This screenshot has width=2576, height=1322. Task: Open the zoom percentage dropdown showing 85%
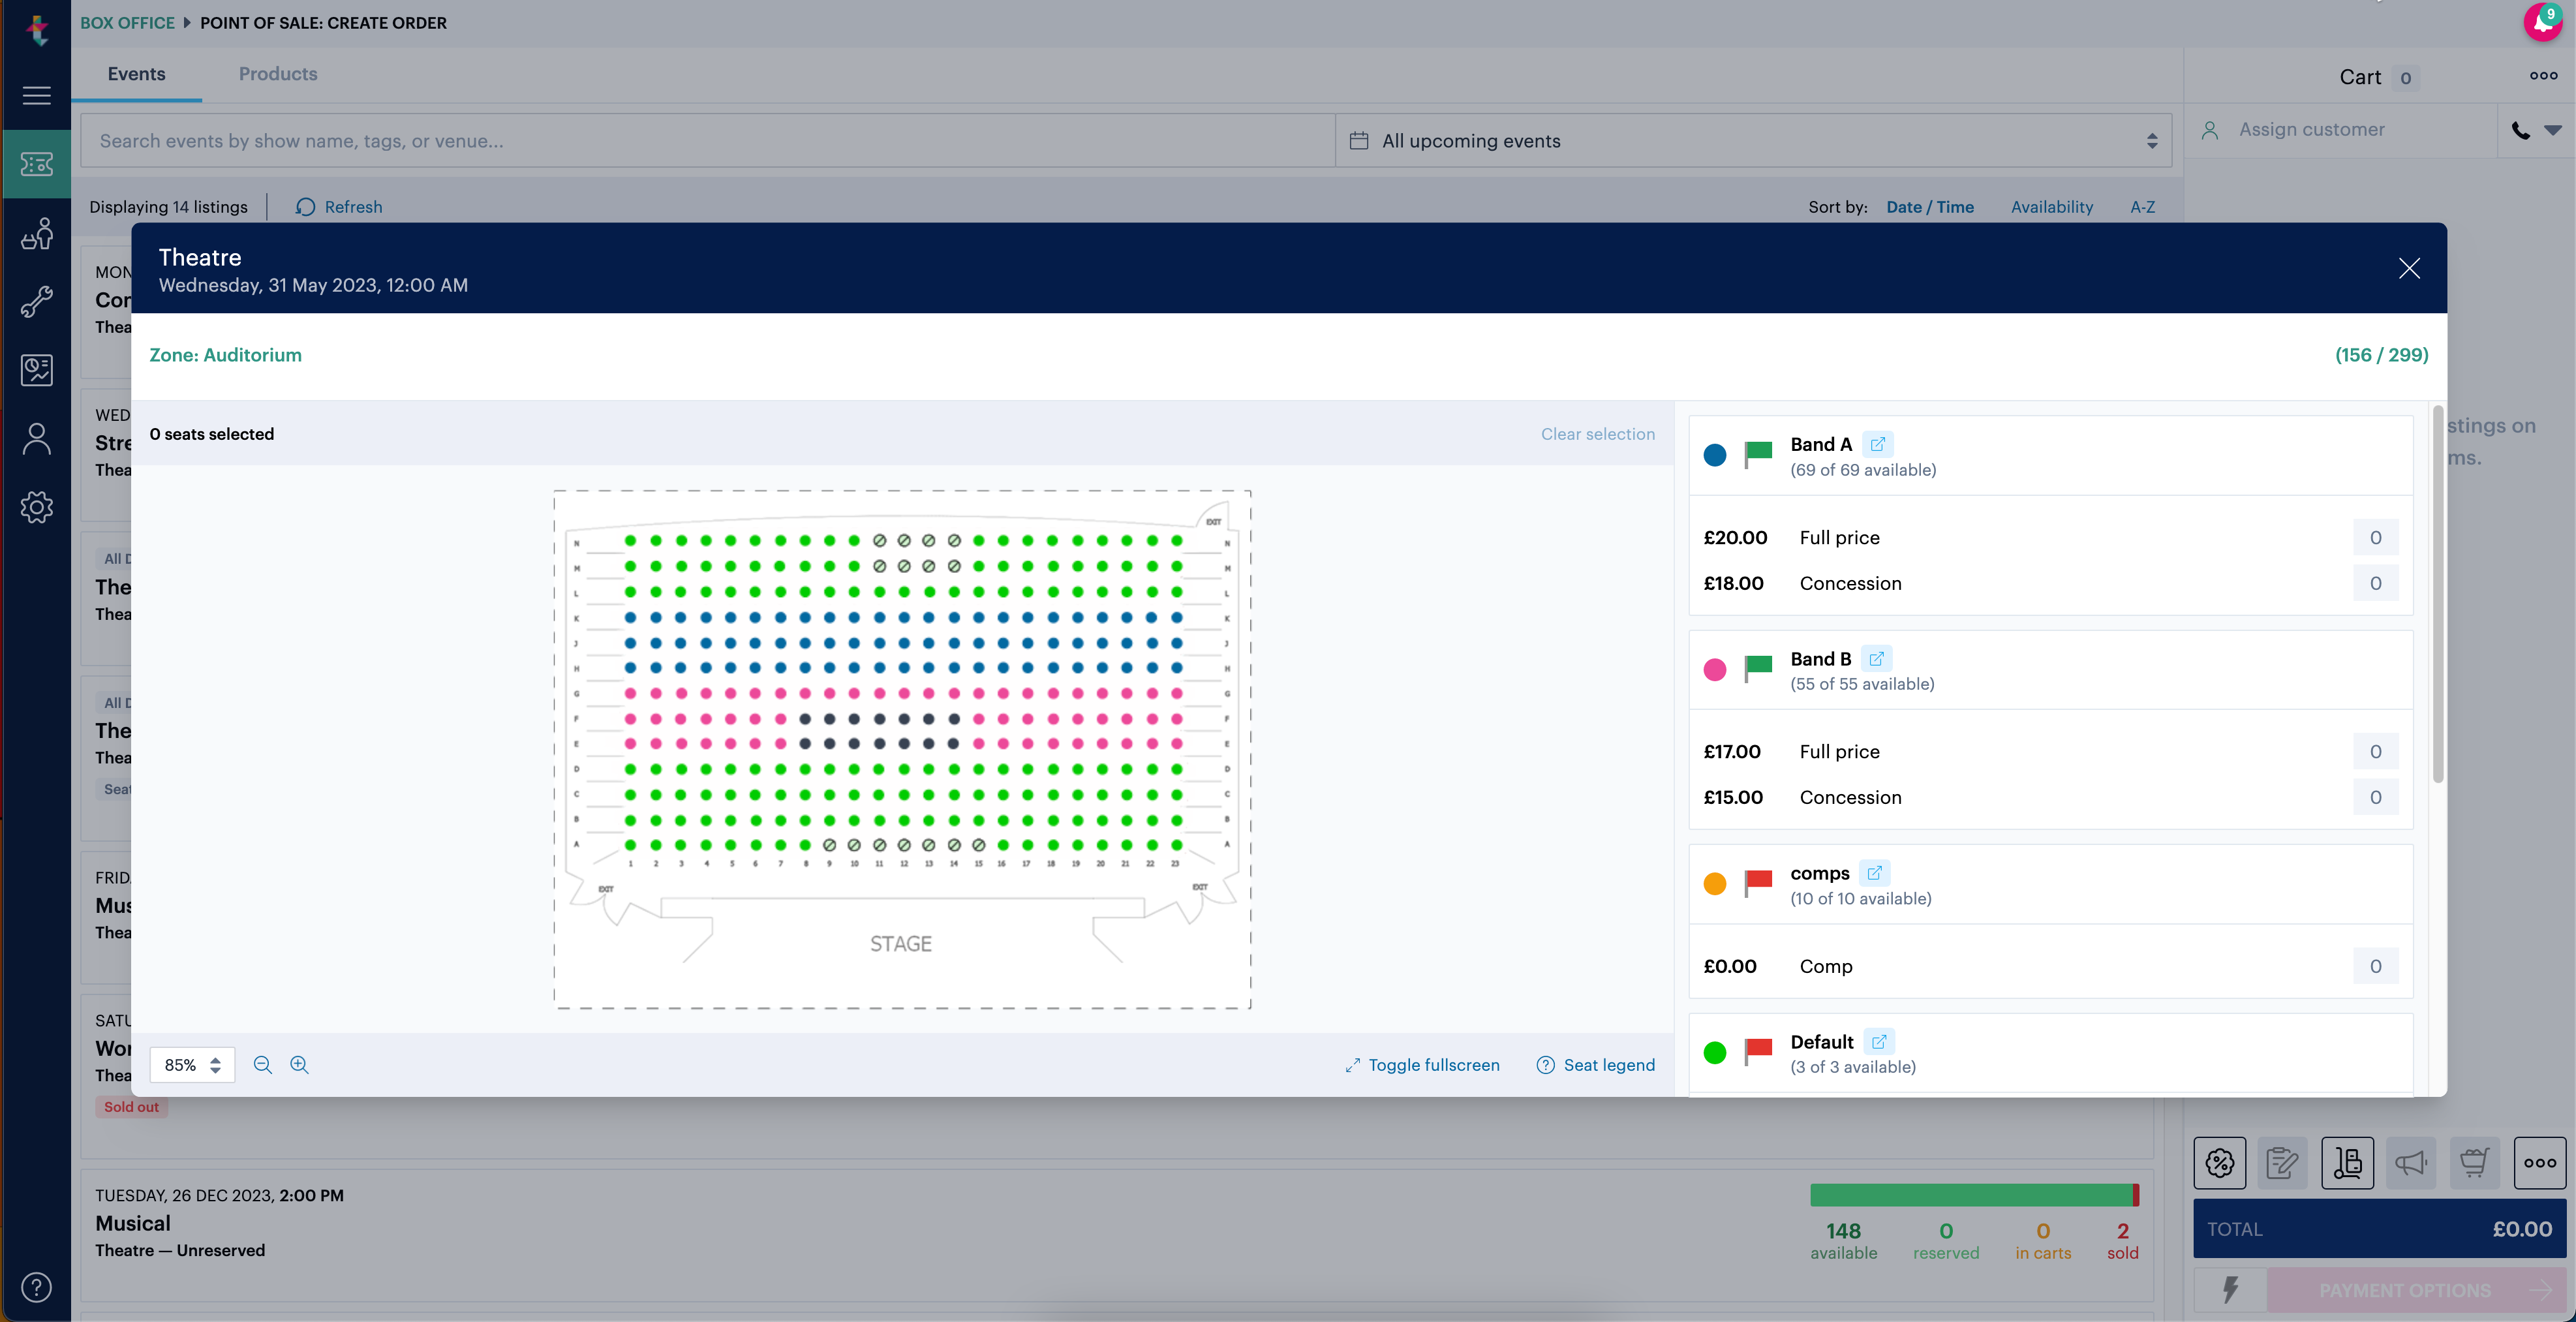(x=192, y=1065)
